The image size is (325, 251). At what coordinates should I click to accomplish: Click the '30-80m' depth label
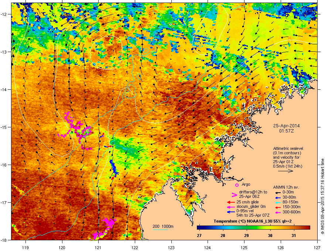[x=289, y=197]
